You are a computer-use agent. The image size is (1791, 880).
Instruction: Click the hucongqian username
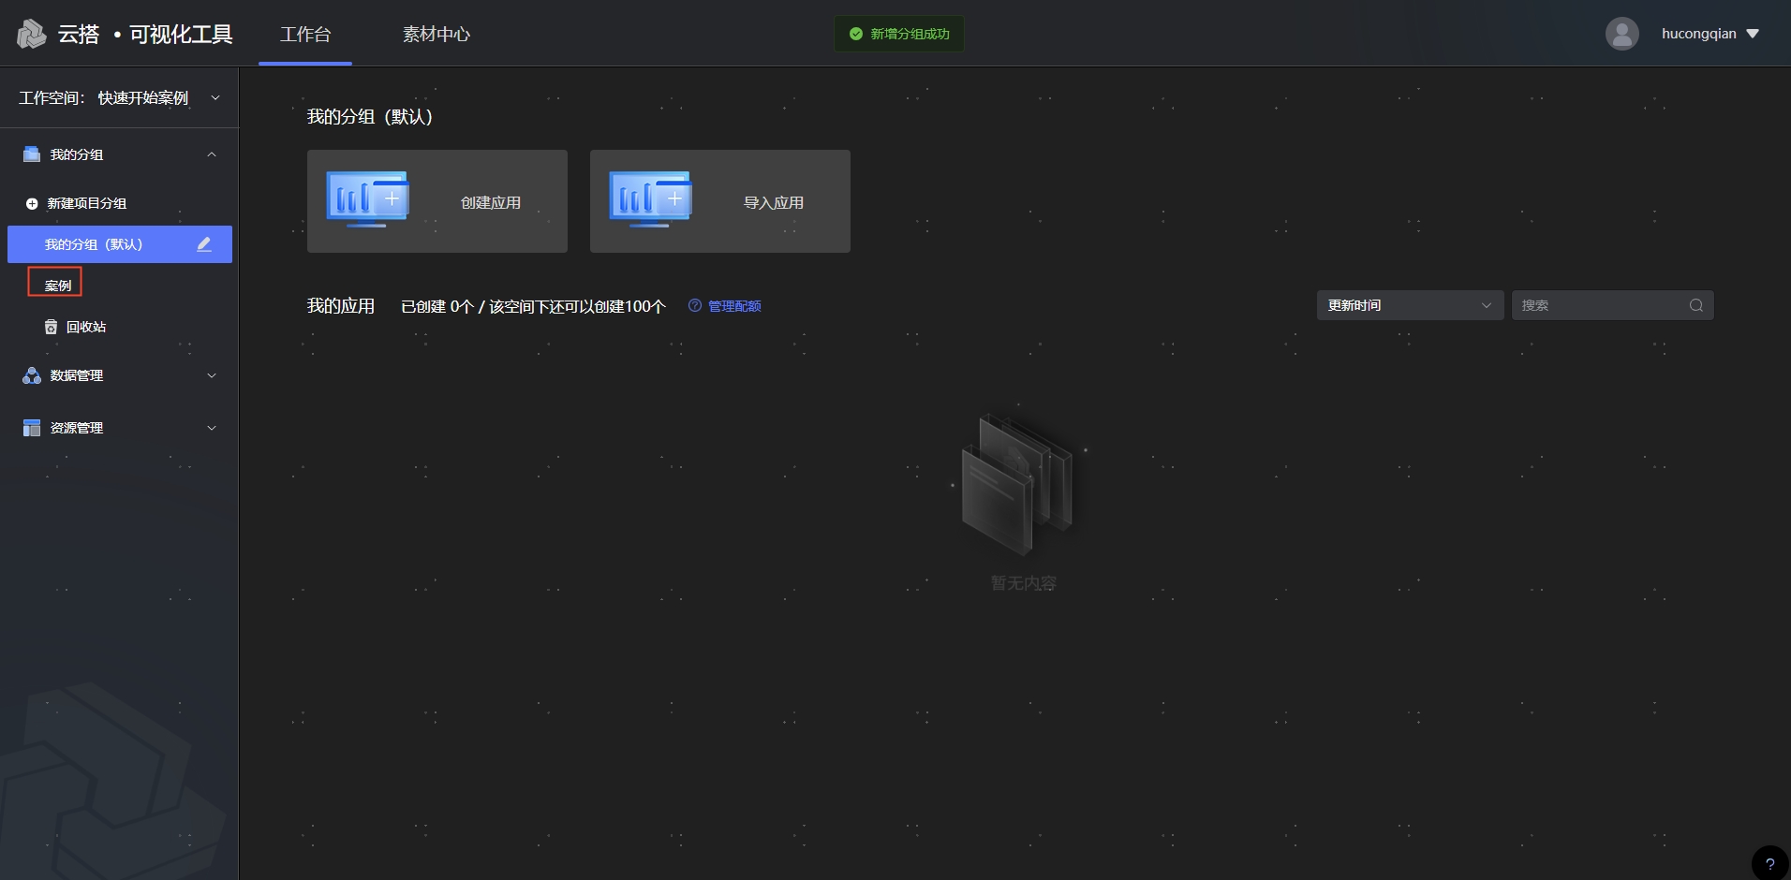coord(1699,34)
